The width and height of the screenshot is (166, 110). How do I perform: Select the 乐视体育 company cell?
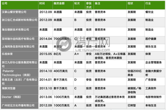[19, 56]
